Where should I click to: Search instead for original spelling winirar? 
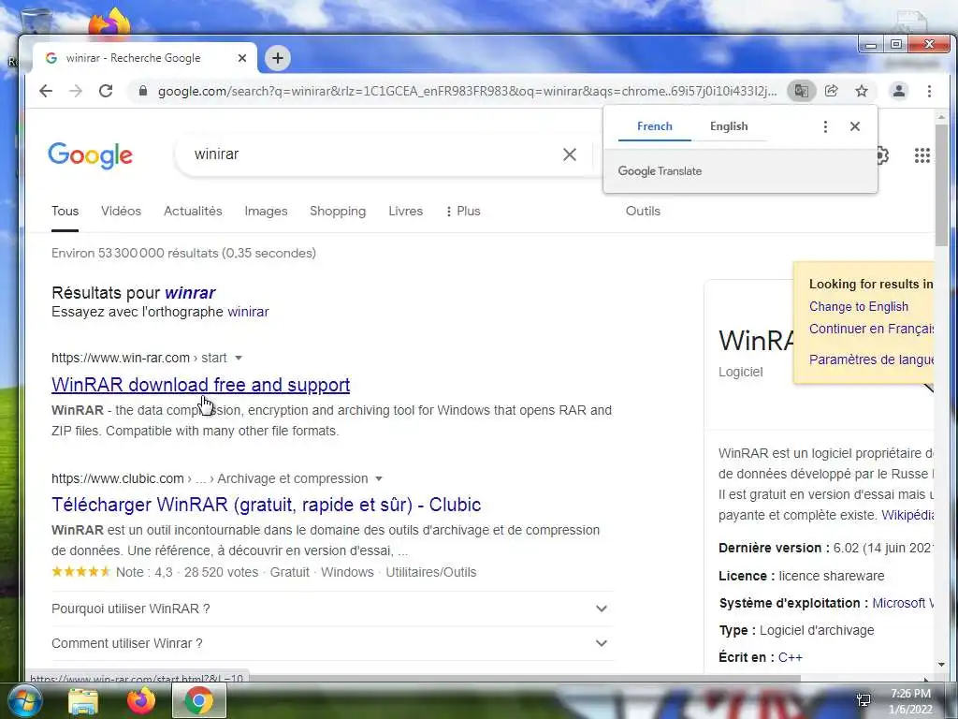pos(248,312)
